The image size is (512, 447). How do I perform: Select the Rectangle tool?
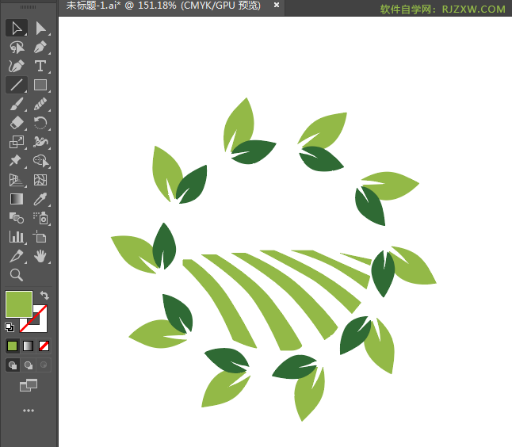pos(40,85)
